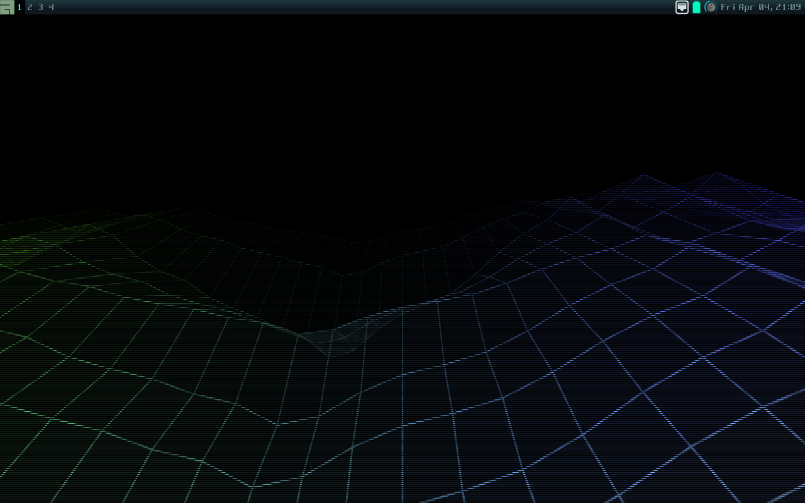The height and width of the screenshot is (503, 805).
Task: Click the grey volume knob icon
Action: (711, 7)
